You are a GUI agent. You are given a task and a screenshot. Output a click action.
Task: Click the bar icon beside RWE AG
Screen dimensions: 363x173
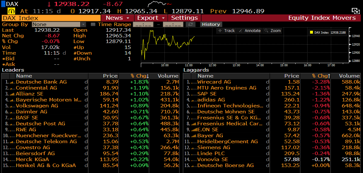click(x=12, y=130)
